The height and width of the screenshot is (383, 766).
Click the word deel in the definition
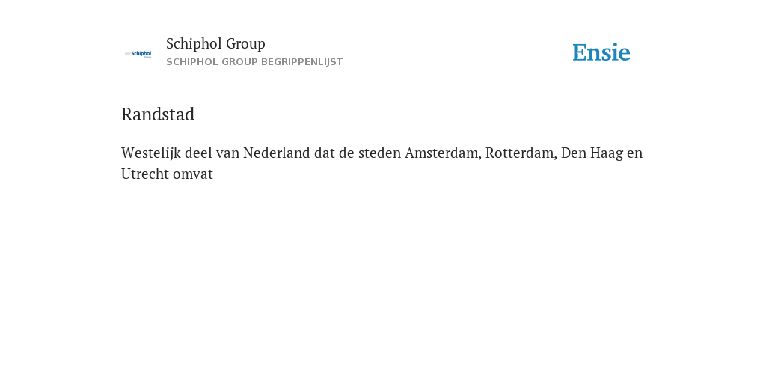(x=198, y=153)
